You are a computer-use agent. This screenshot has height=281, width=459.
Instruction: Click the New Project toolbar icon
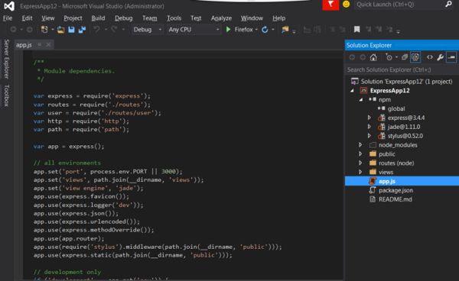tap(44, 30)
